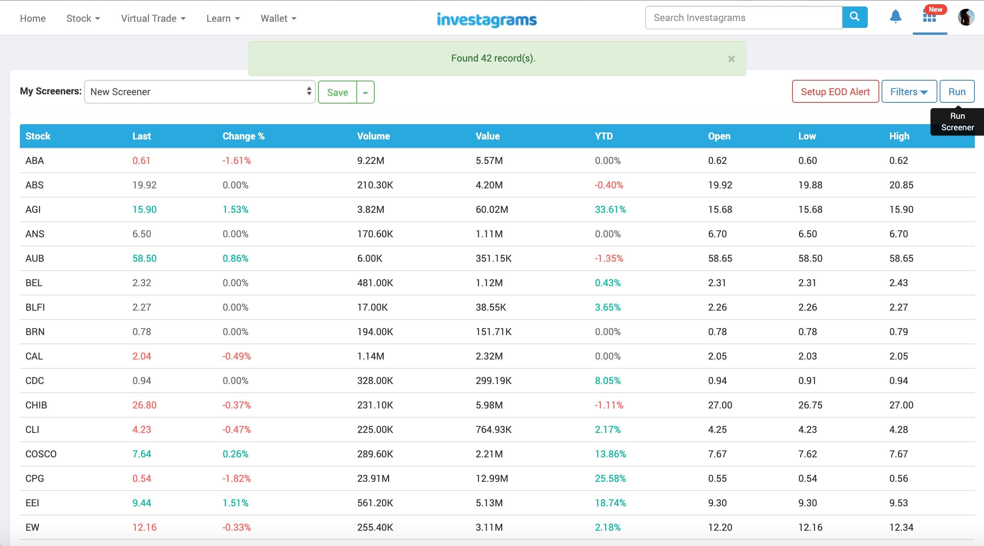Sort by the Volume column header
Viewport: 984px width, 546px height.
point(373,136)
